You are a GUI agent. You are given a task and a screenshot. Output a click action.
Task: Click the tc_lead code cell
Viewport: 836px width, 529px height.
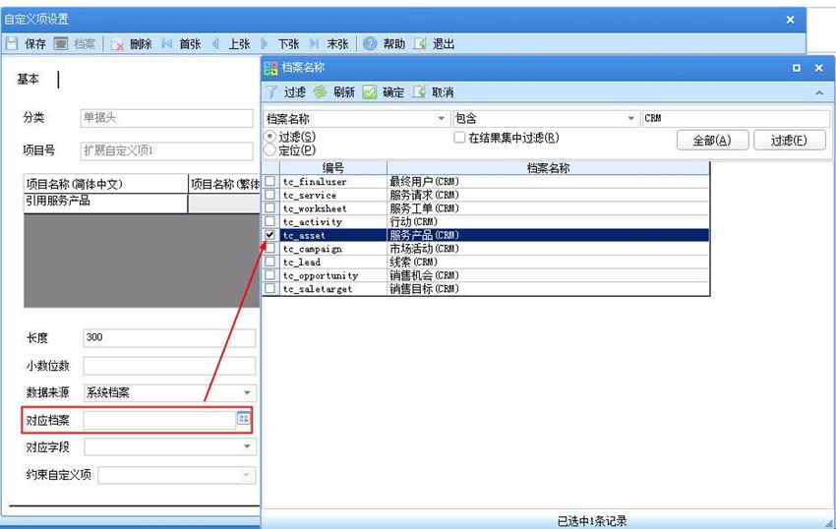pos(333,262)
